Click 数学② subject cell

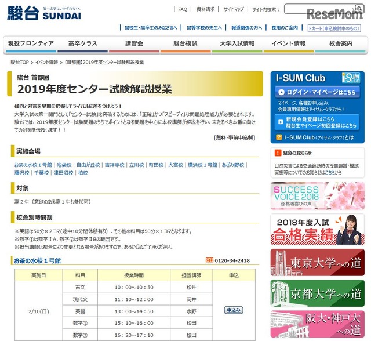click(80, 335)
